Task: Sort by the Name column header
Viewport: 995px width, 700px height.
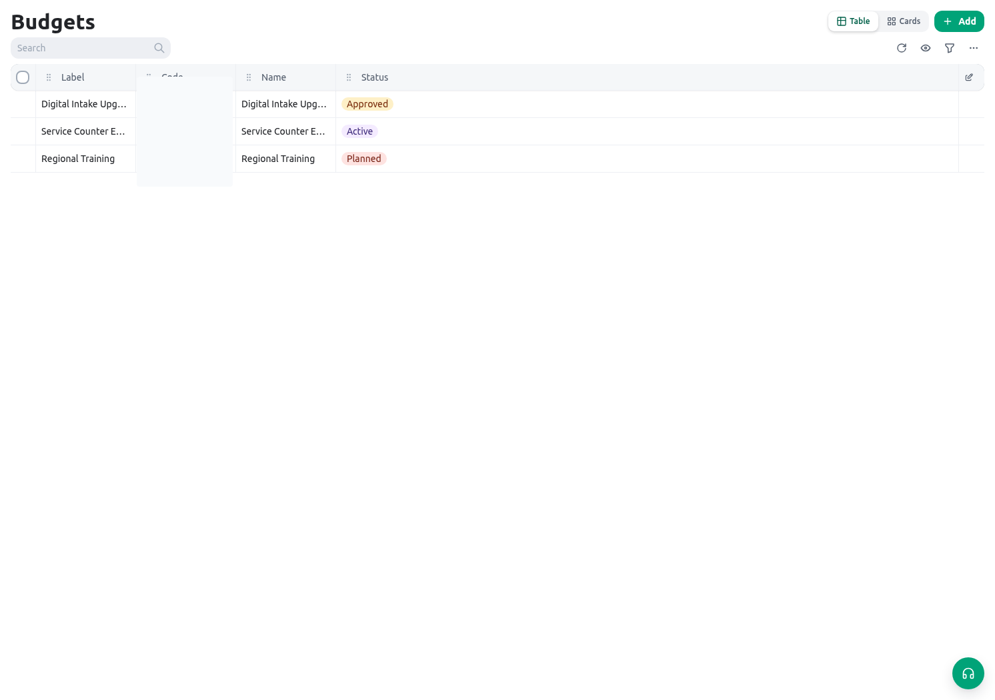Action: (x=273, y=77)
